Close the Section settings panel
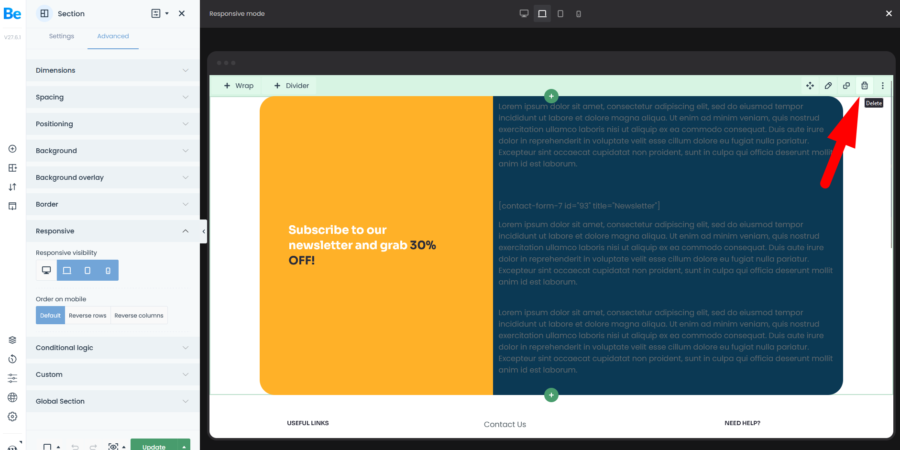Screen dimensions: 900x450 pyautogui.click(x=182, y=13)
